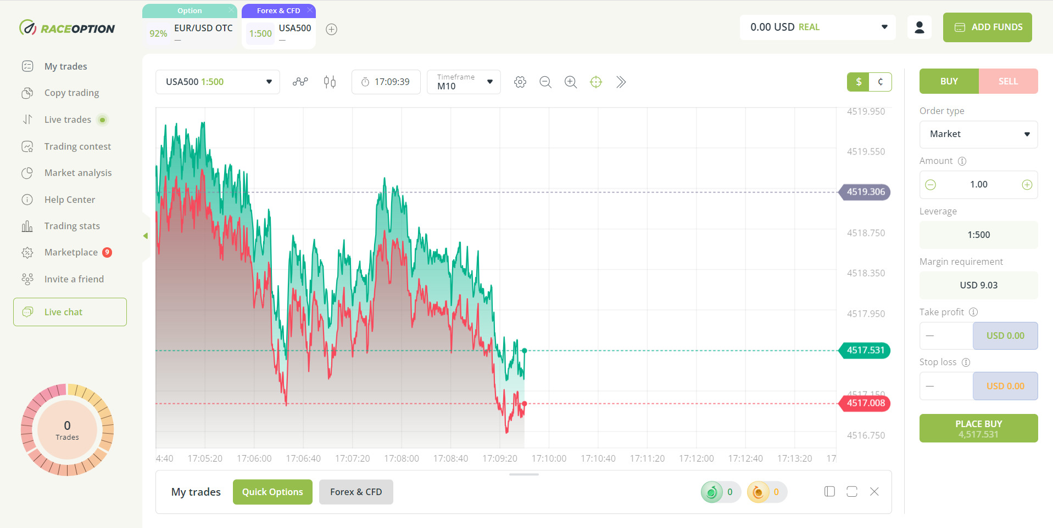Image resolution: width=1053 pixels, height=528 pixels.
Task: Open Live trades page
Action: pyautogui.click(x=64, y=120)
